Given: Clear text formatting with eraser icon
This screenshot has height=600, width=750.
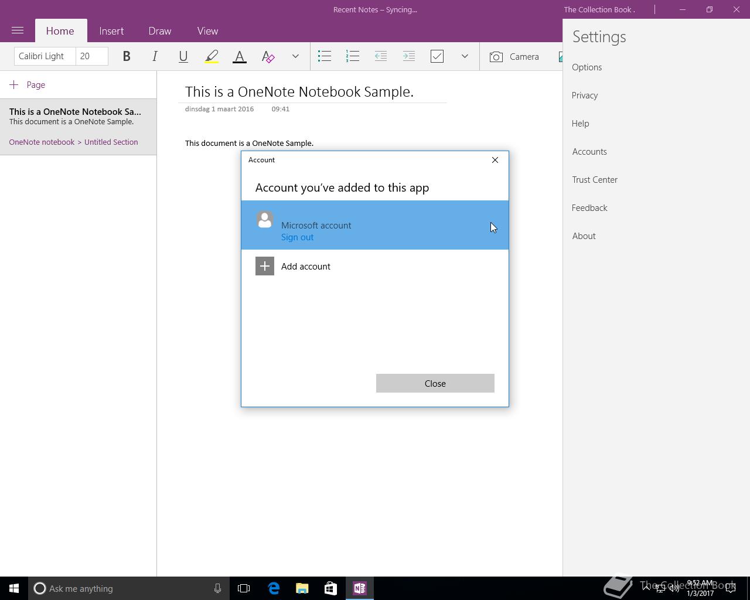Looking at the screenshot, I should click(x=268, y=56).
